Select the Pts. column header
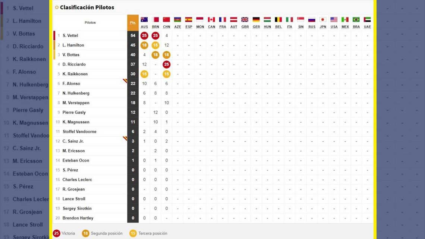 coord(133,23)
